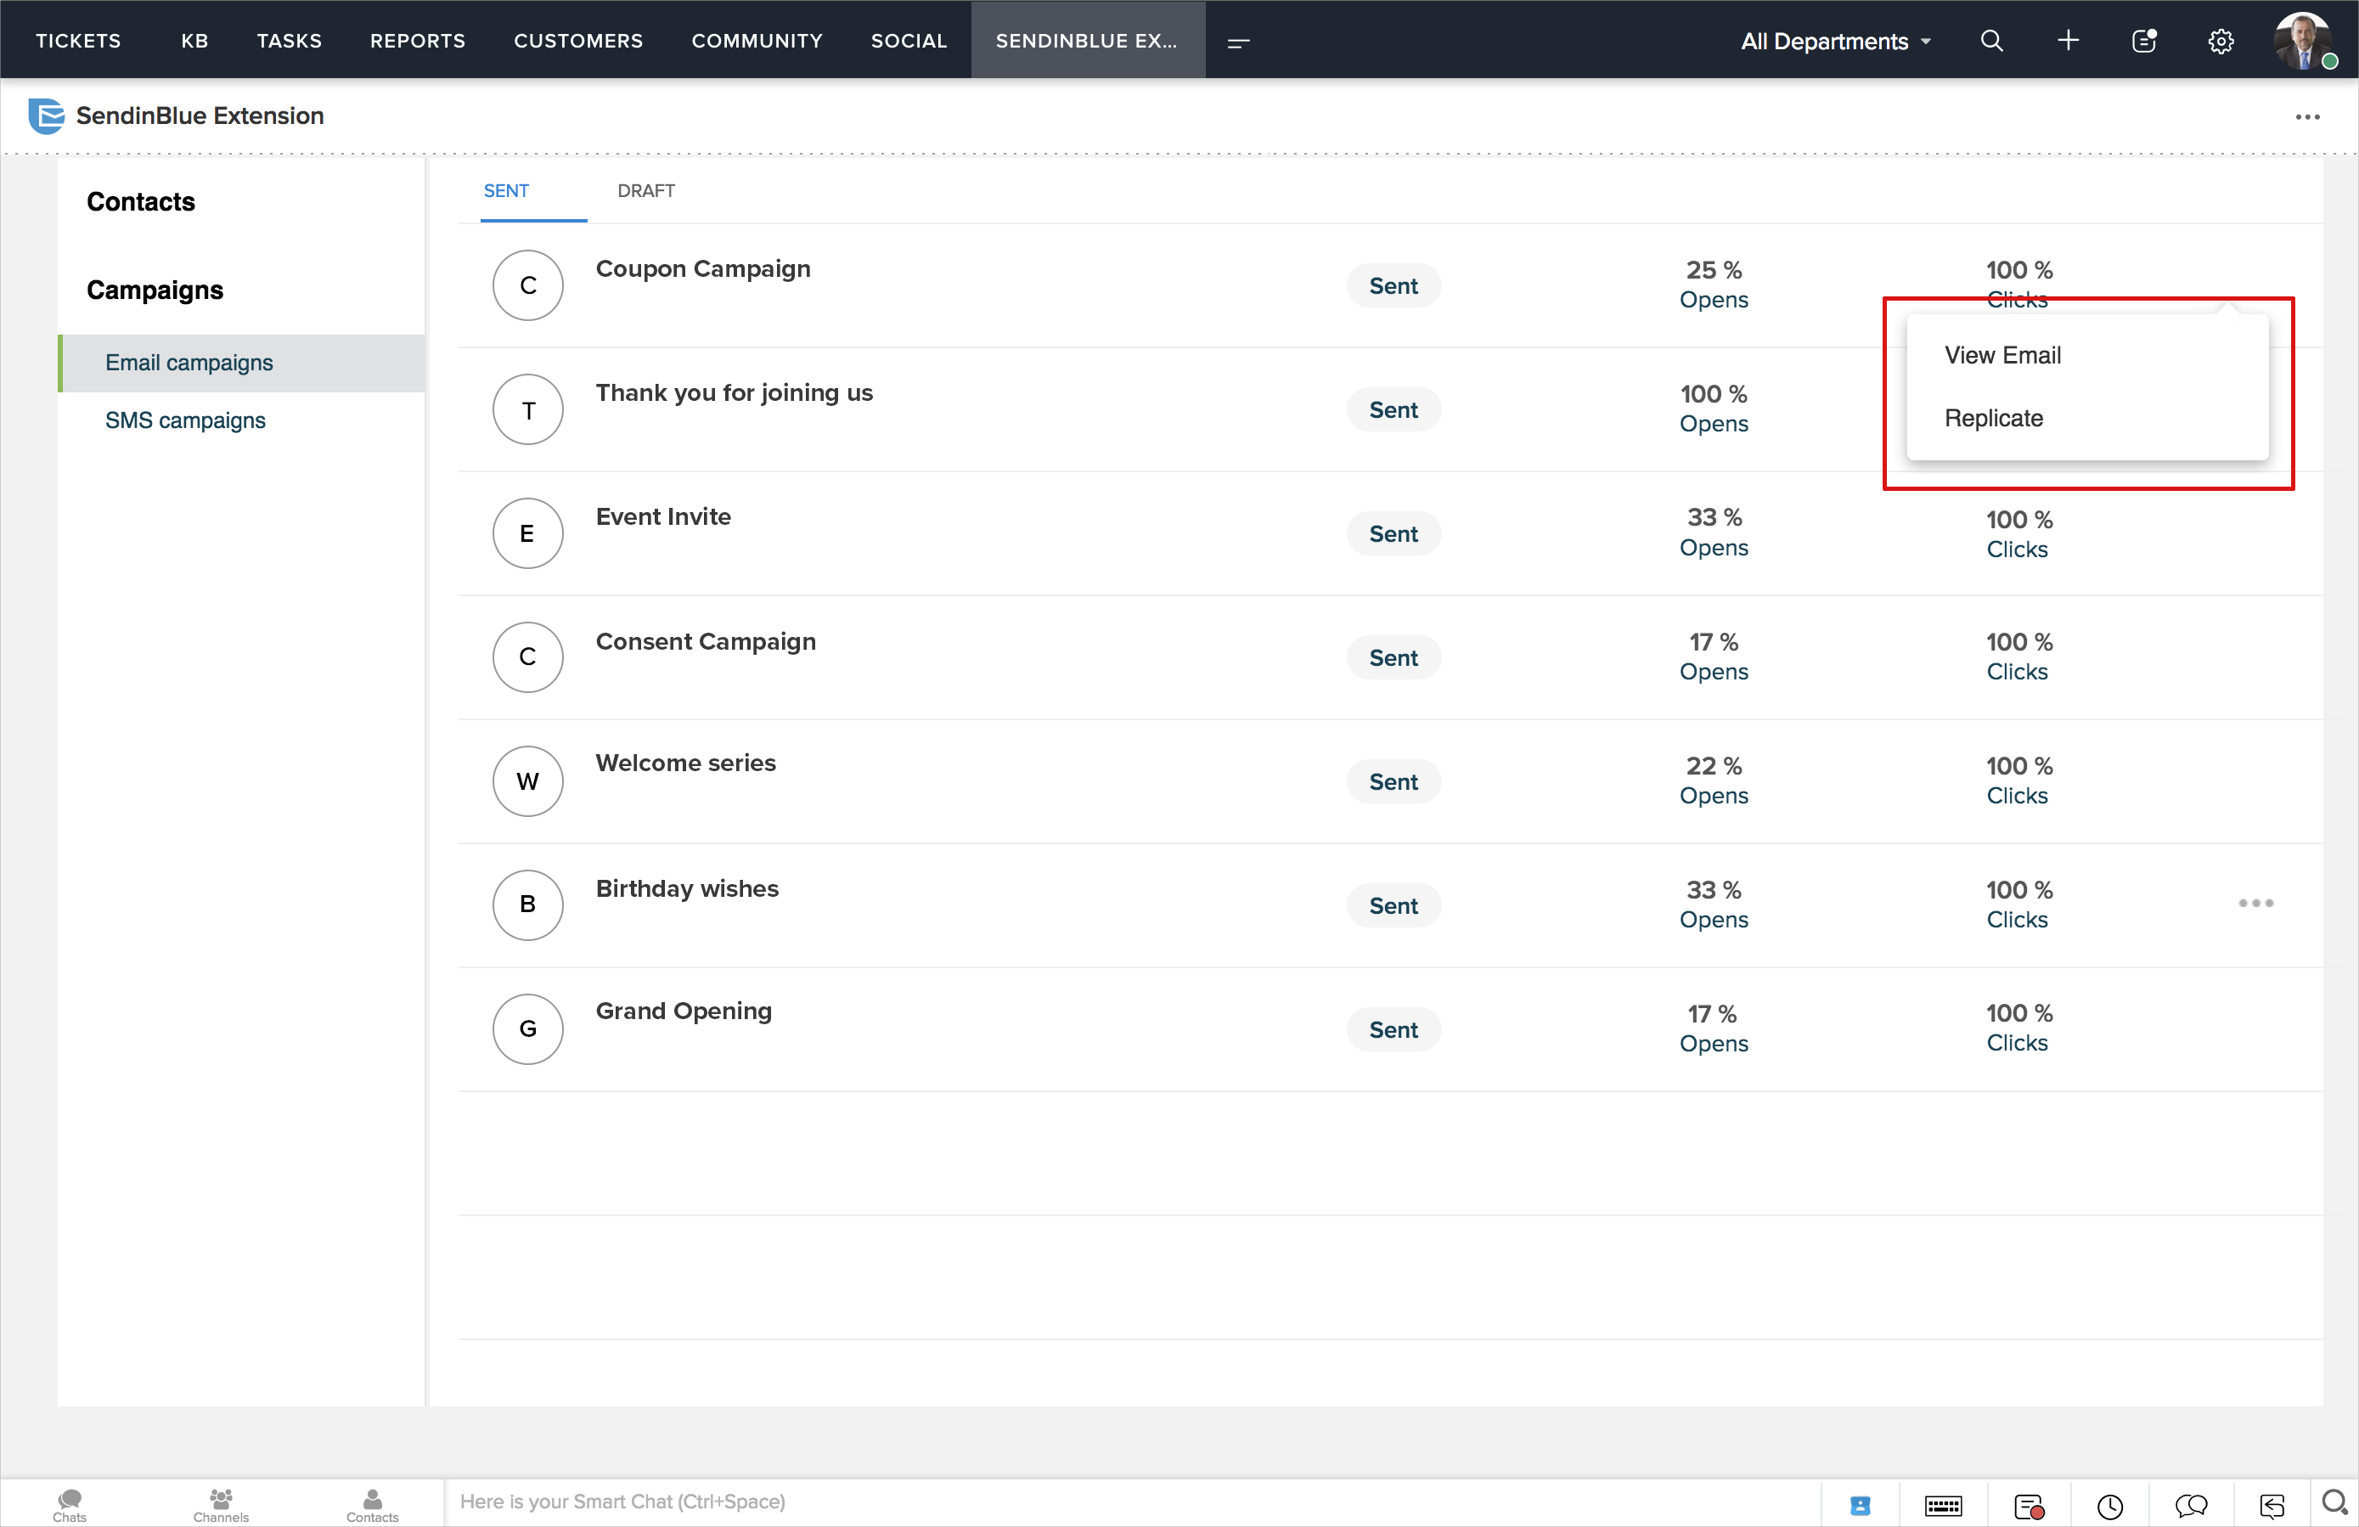The height and width of the screenshot is (1527, 2359).
Task: Click the plus add-new icon
Action: [x=2068, y=41]
